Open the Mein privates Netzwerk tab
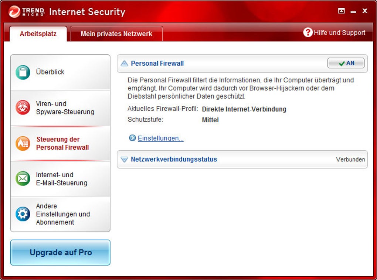This screenshot has height=280, width=377. pos(116,34)
